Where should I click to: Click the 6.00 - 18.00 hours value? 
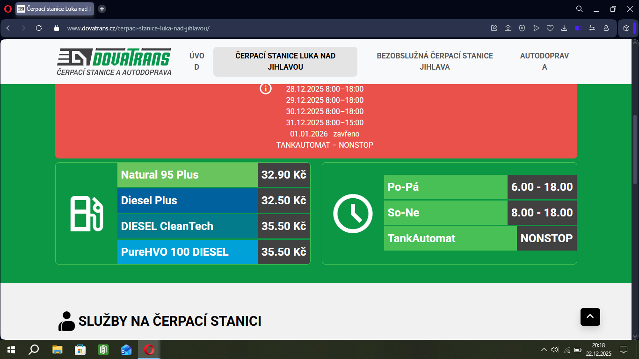pos(542,187)
